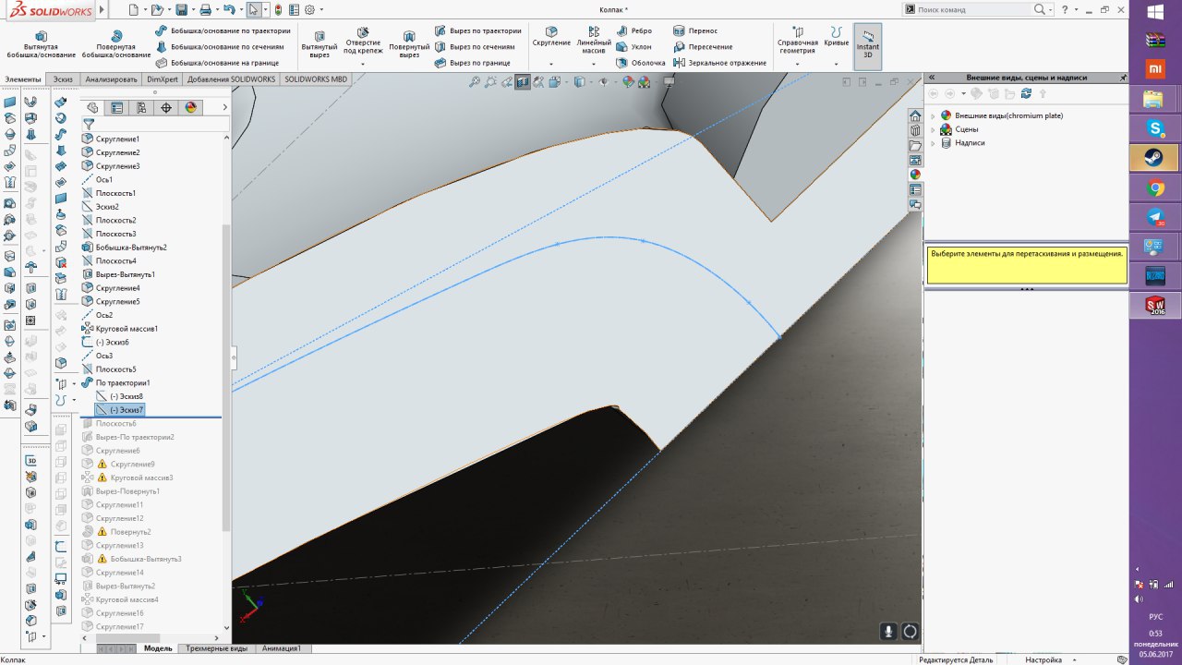Switch to the Элементы tab
Image resolution: width=1182 pixels, height=665 pixels.
[x=23, y=79]
